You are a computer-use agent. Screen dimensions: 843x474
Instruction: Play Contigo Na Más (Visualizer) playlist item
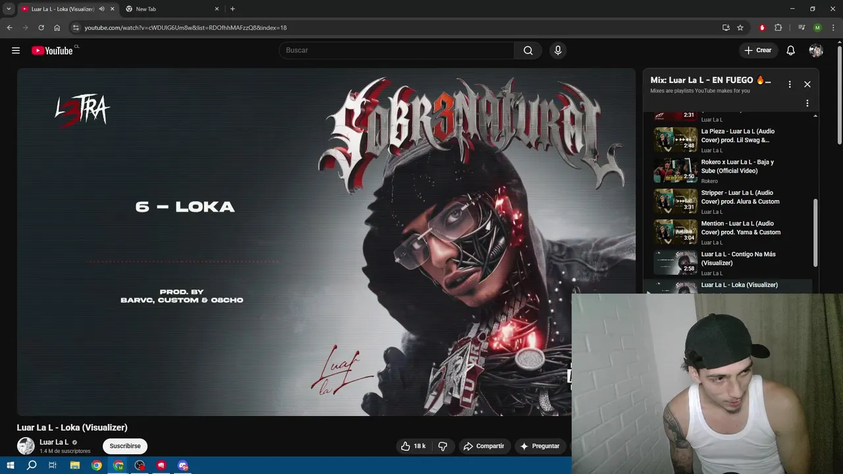728,263
